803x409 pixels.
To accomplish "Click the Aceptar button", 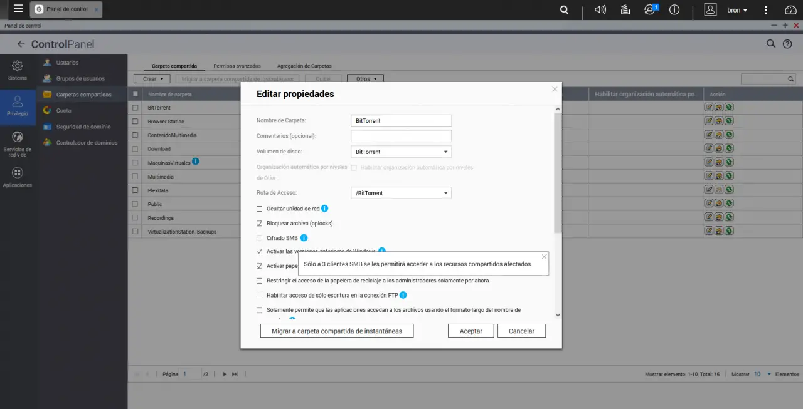I will (x=471, y=331).
